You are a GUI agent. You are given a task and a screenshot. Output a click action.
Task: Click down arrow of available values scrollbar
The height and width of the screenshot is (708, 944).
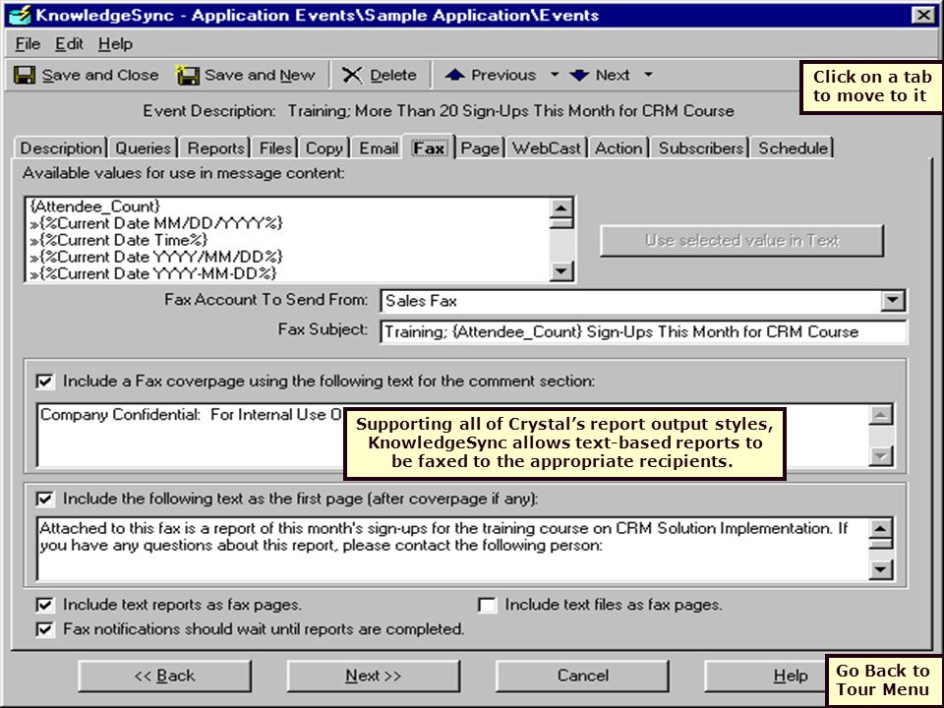point(561,271)
